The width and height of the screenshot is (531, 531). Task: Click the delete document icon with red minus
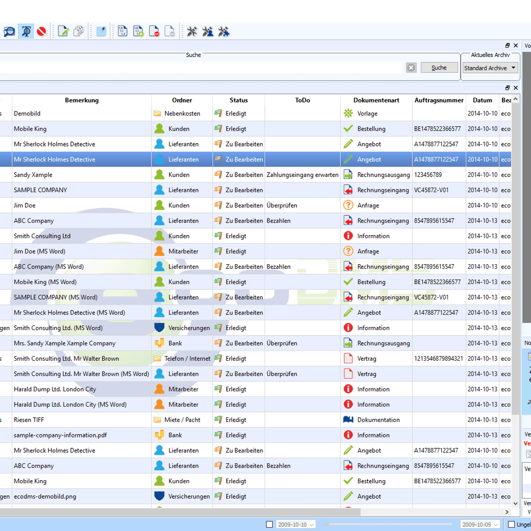click(154, 31)
